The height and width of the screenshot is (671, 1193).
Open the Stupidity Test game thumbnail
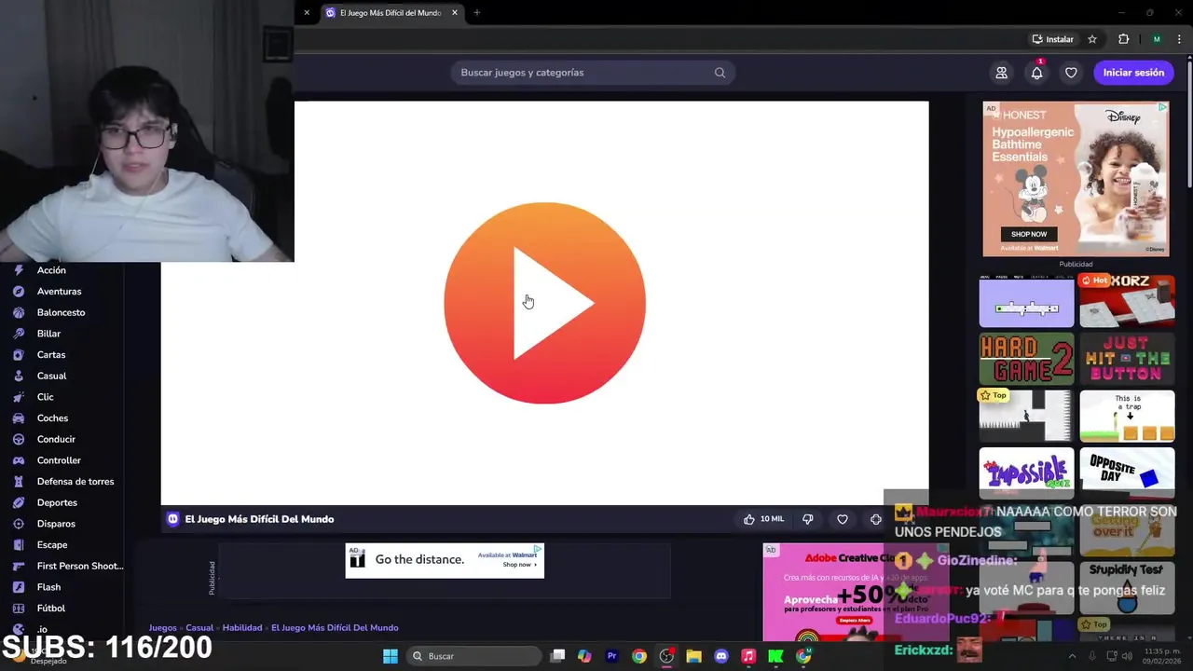[x=1127, y=587]
